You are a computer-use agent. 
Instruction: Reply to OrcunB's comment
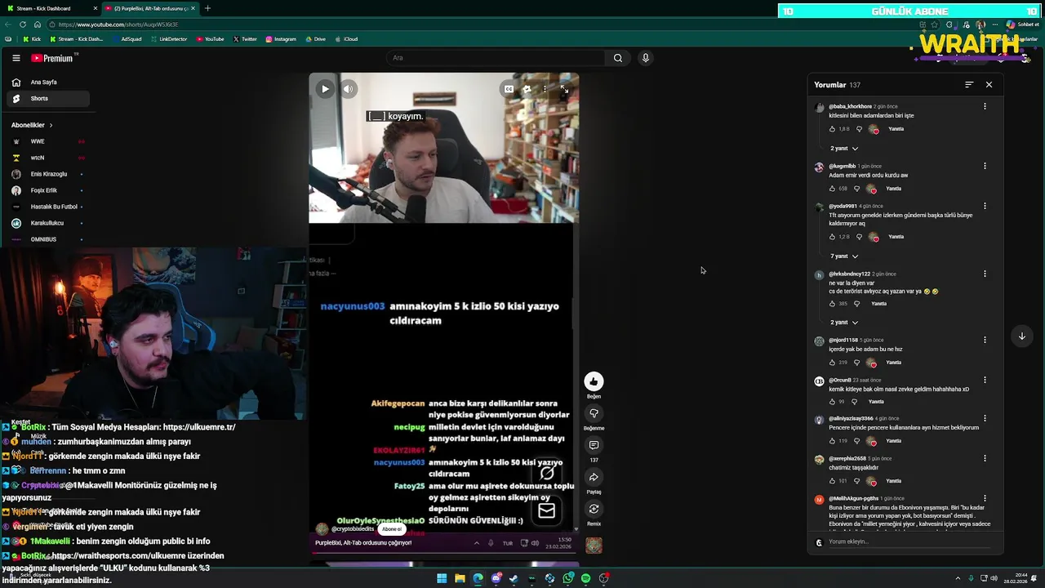[x=876, y=402]
